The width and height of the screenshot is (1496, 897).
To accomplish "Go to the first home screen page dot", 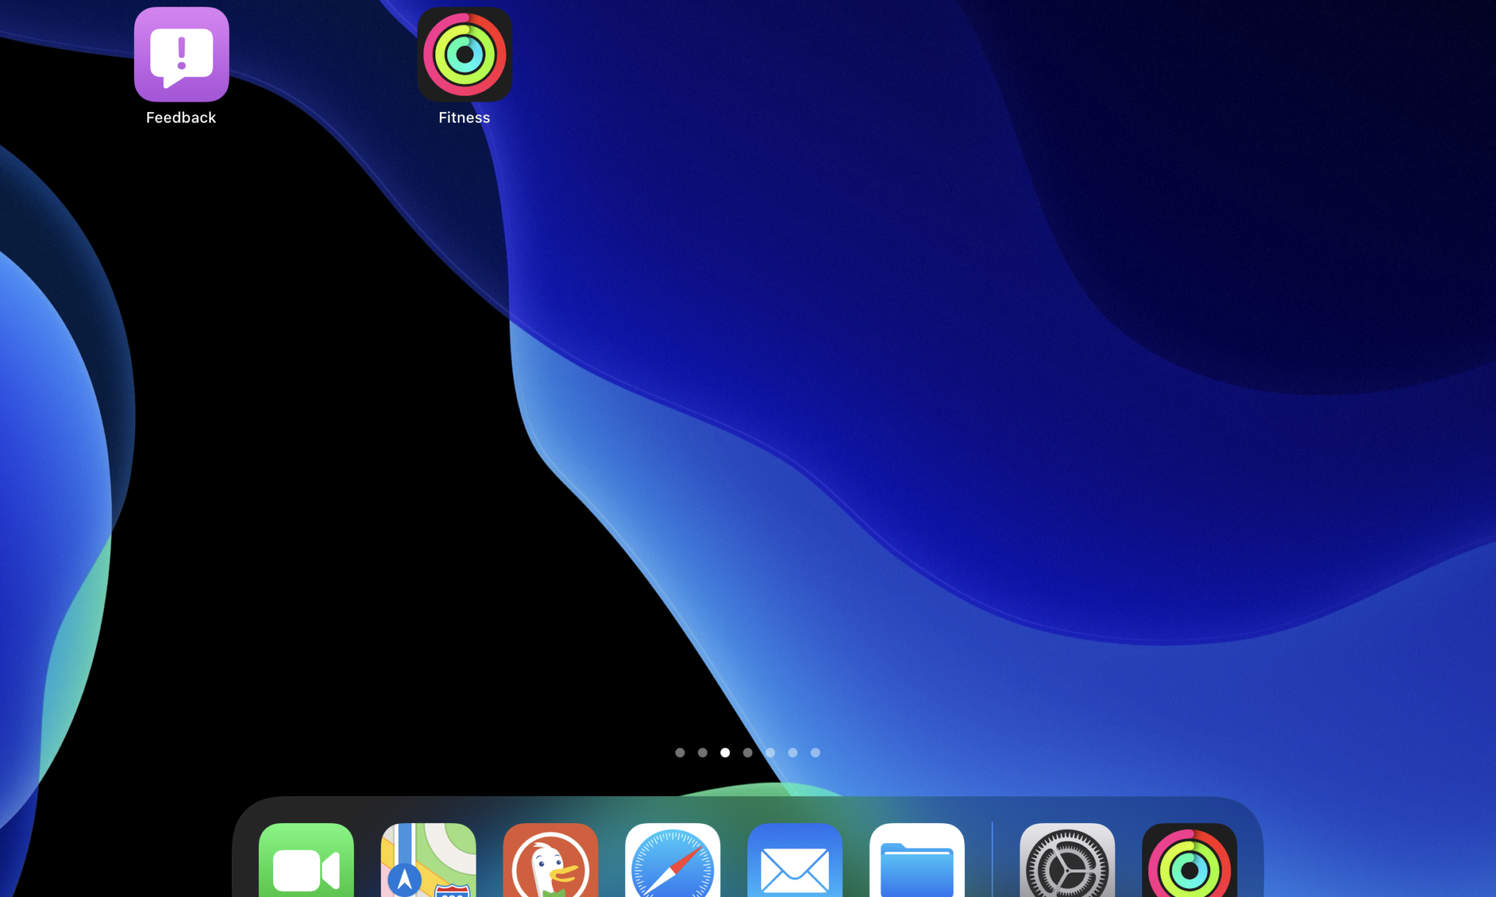I will [x=680, y=753].
